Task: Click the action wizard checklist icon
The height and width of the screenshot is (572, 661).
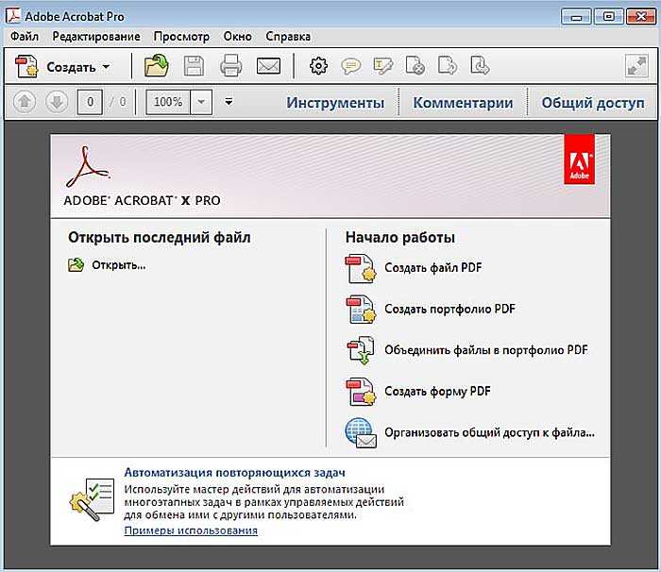Action: (x=92, y=499)
